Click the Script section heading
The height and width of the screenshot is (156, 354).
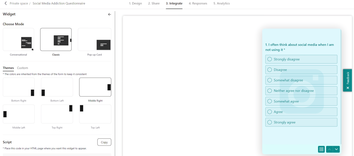pos(7,142)
